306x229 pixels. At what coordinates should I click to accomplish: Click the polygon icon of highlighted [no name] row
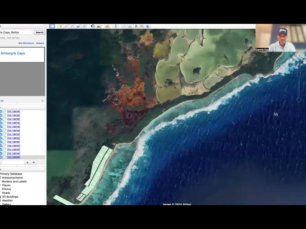tap(4, 157)
